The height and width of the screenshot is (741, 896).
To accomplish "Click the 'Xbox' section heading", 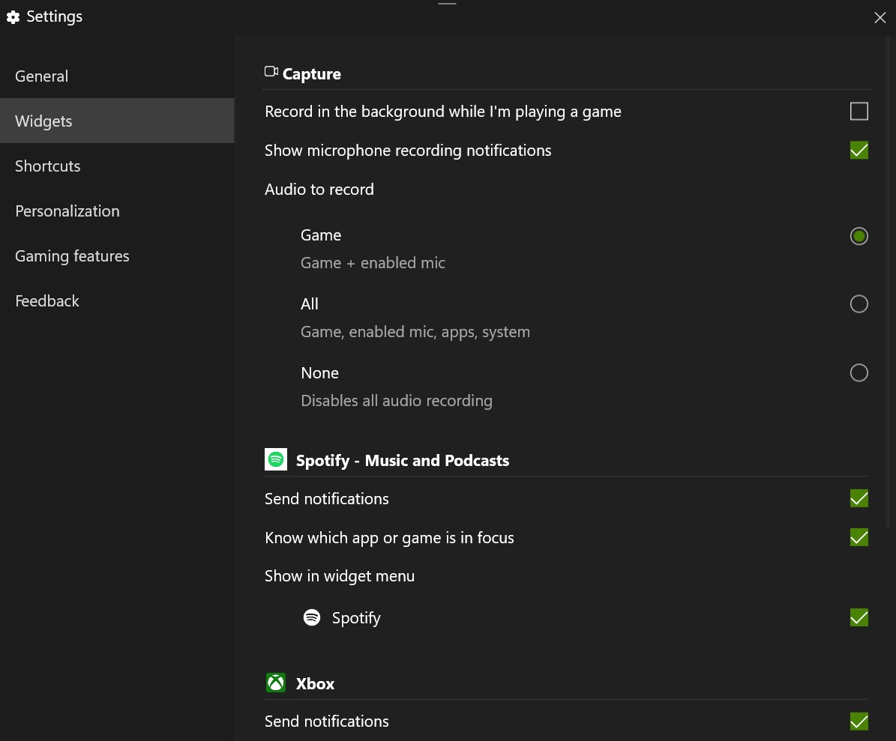I will point(315,684).
